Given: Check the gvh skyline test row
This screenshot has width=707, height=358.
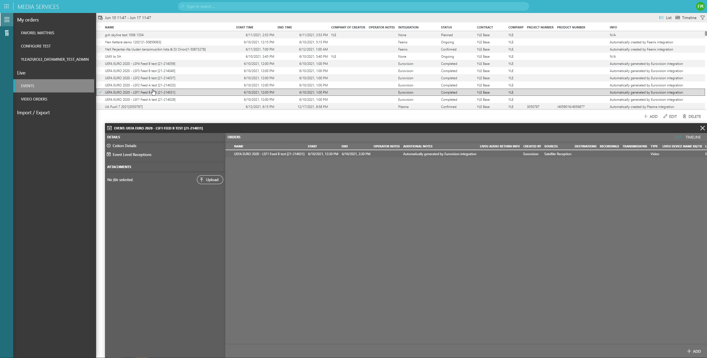Looking at the screenshot, I should [x=100, y=35].
